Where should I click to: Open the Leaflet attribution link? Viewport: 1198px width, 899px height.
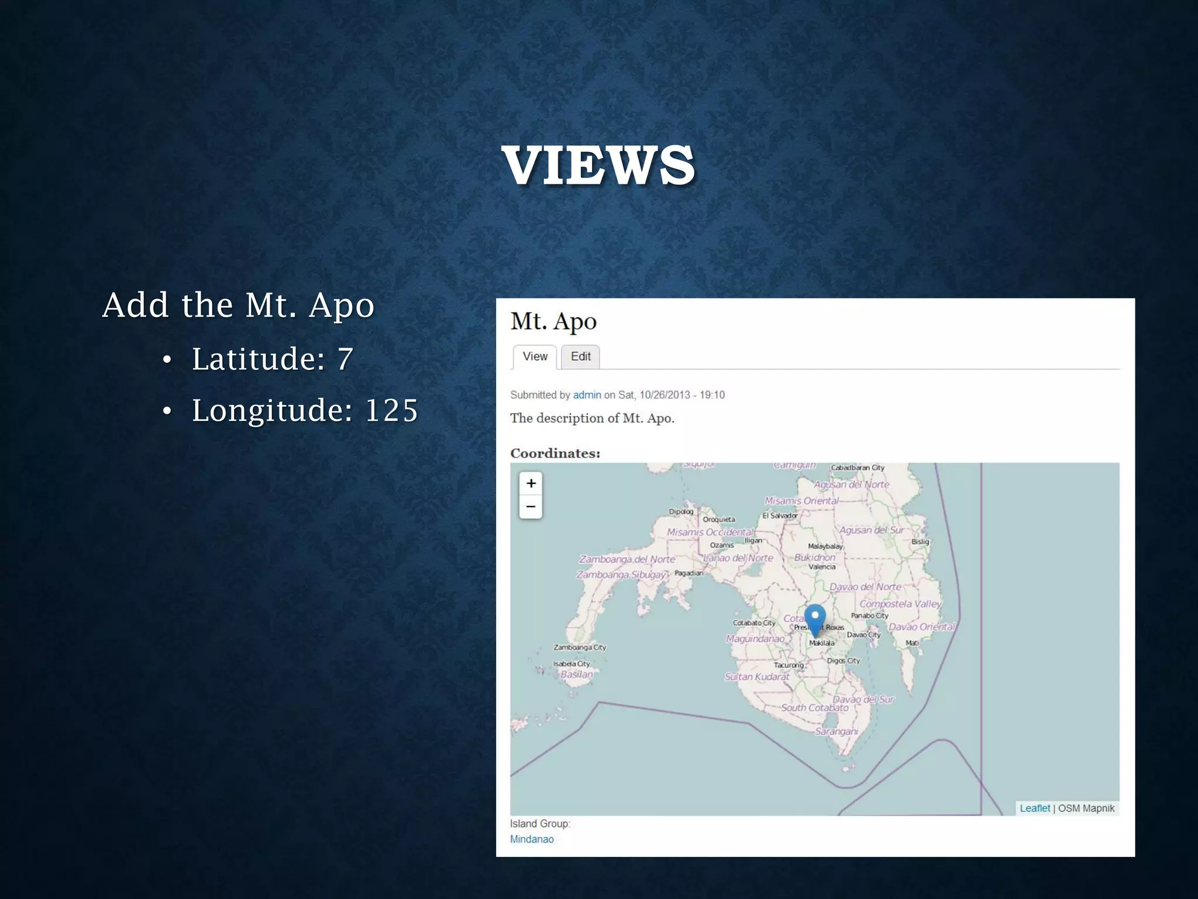1034,808
